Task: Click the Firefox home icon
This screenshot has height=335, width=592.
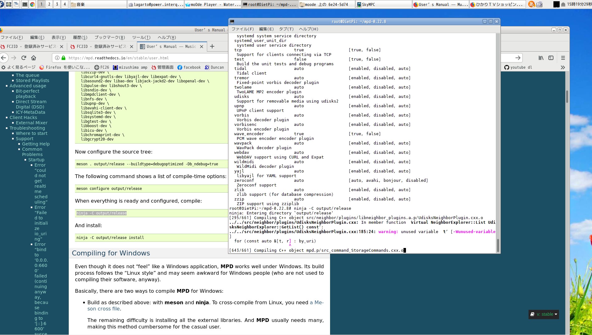Action: click(x=34, y=58)
